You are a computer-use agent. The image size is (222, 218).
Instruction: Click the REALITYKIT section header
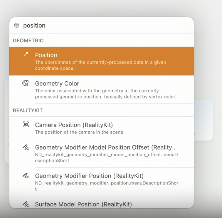[28, 110]
